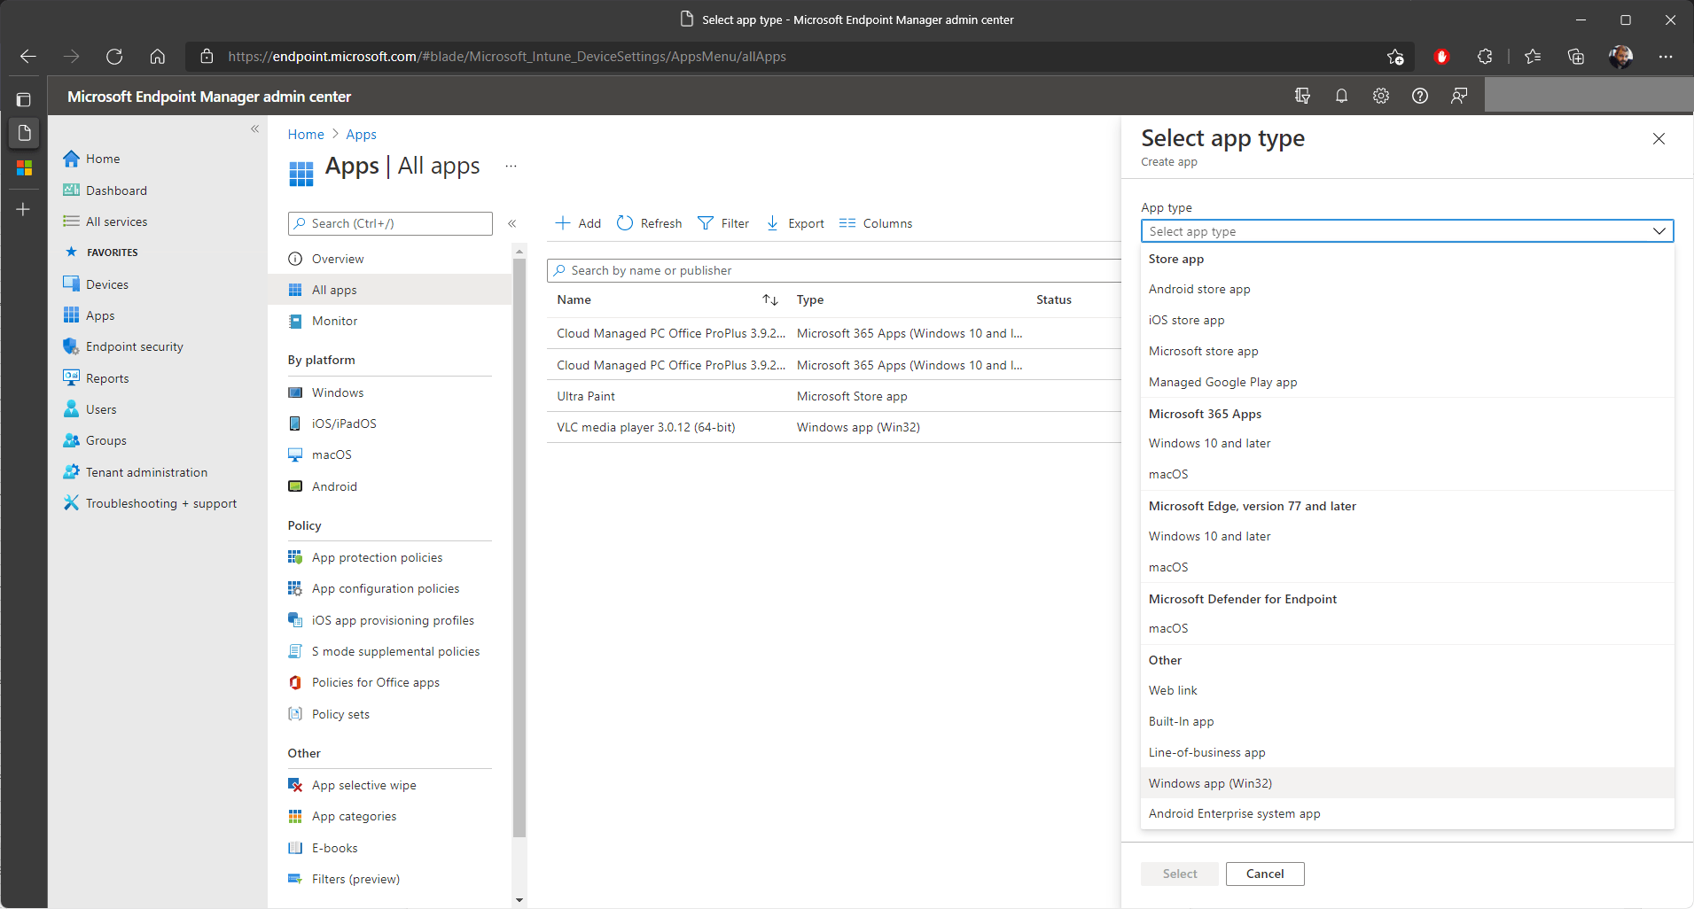Open the Filter toolbar option
The width and height of the screenshot is (1694, 909).
coord(723,223)
